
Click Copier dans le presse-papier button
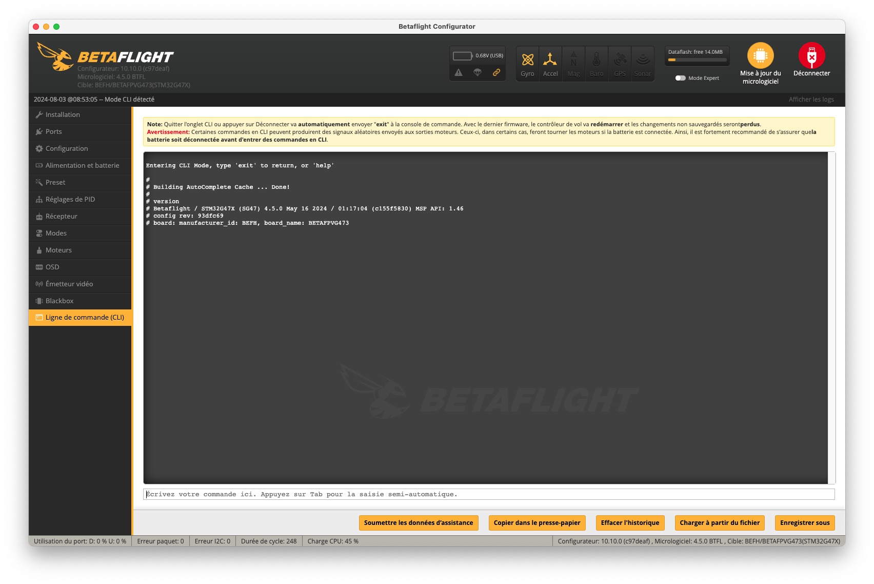click(x=537, y=523)
